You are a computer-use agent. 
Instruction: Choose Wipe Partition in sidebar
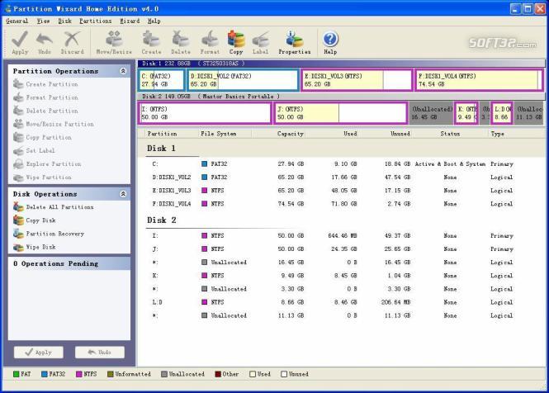tap(42, 178)
